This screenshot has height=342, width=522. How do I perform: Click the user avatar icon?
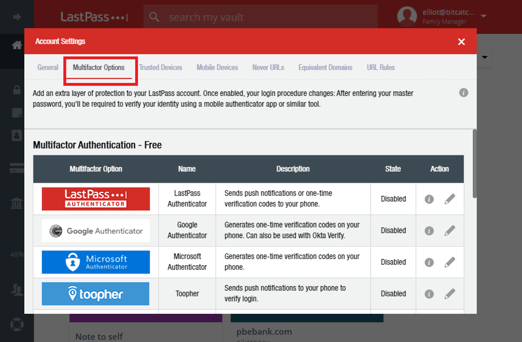[407, 16]
